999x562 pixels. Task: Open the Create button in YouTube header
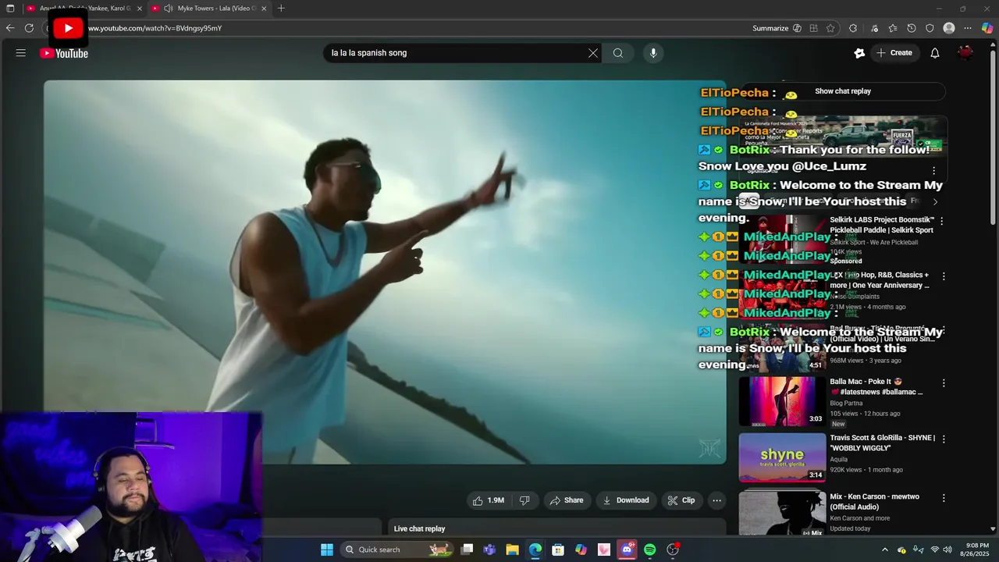tap(894, 53)
